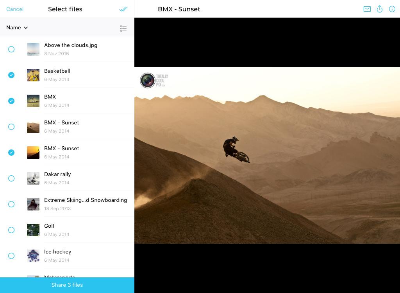Check the BMX - Sunset file with the brown thumbnail
The height and width of the screenshot is (293, 400).
point(11,127)
